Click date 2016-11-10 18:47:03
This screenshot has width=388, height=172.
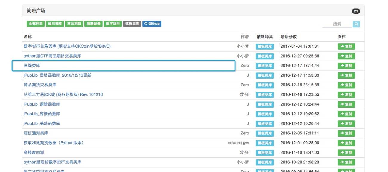tap(300, 152)
